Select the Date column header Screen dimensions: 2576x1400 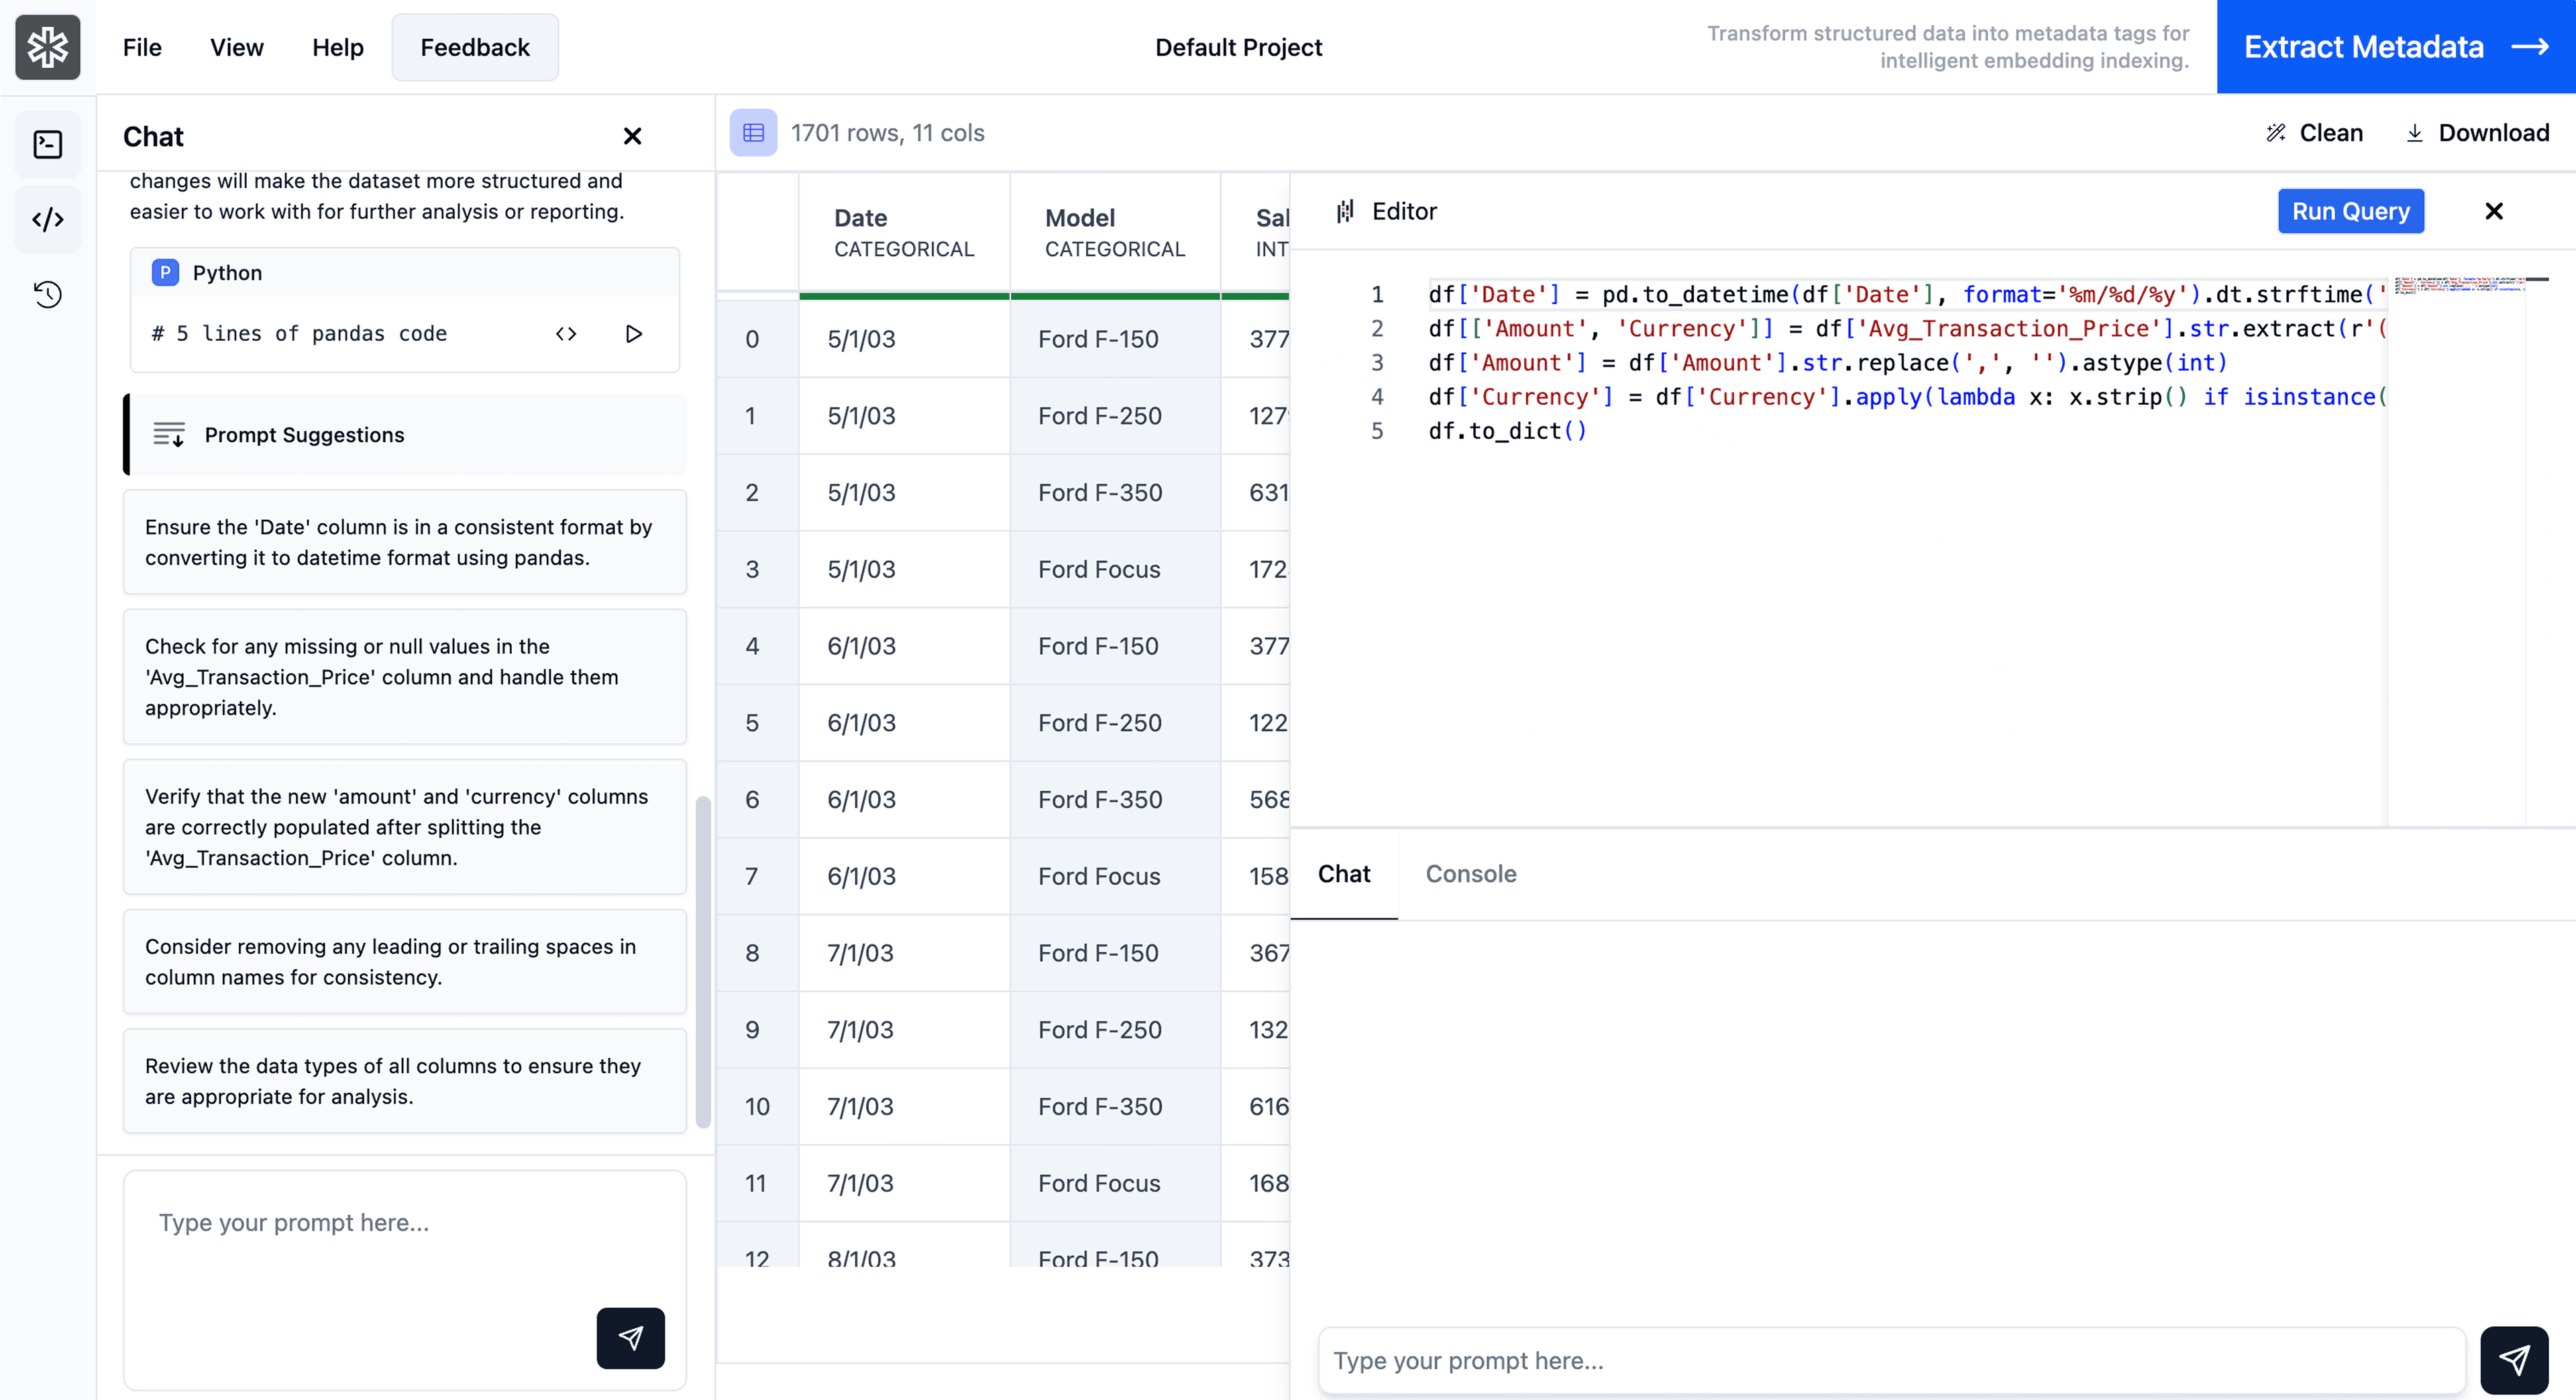[904, 233]
